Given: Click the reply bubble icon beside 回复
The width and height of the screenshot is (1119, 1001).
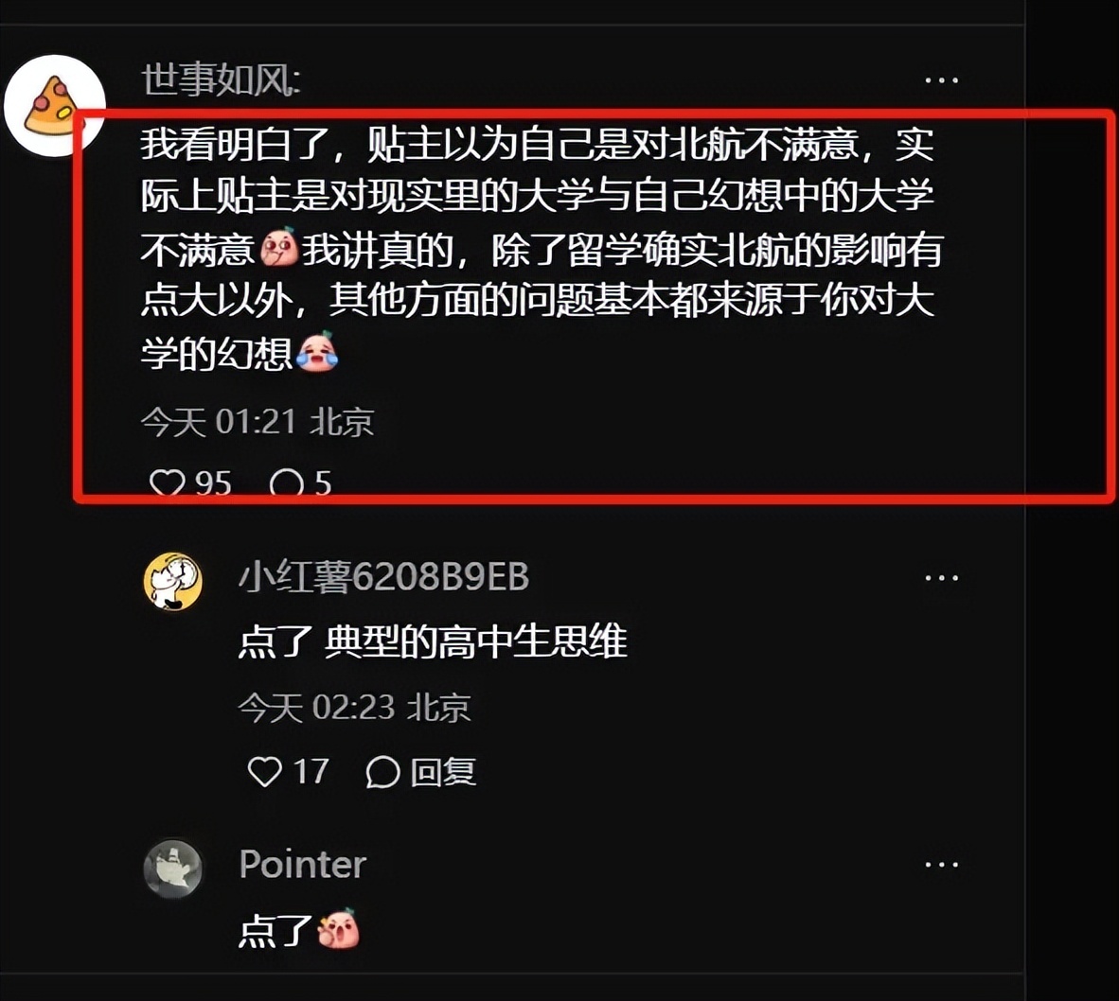Looking at the screenshot, I should point(382,771).
